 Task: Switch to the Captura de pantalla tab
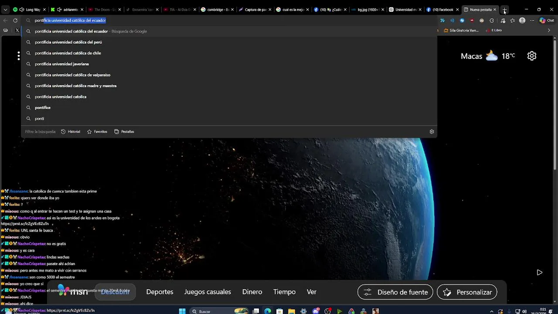pos(255,10)
